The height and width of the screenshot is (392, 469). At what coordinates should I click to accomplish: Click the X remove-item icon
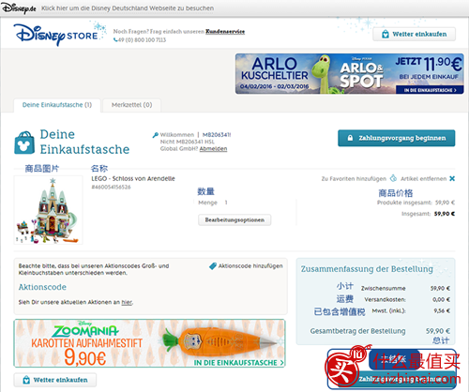click(x=452, y=178)
